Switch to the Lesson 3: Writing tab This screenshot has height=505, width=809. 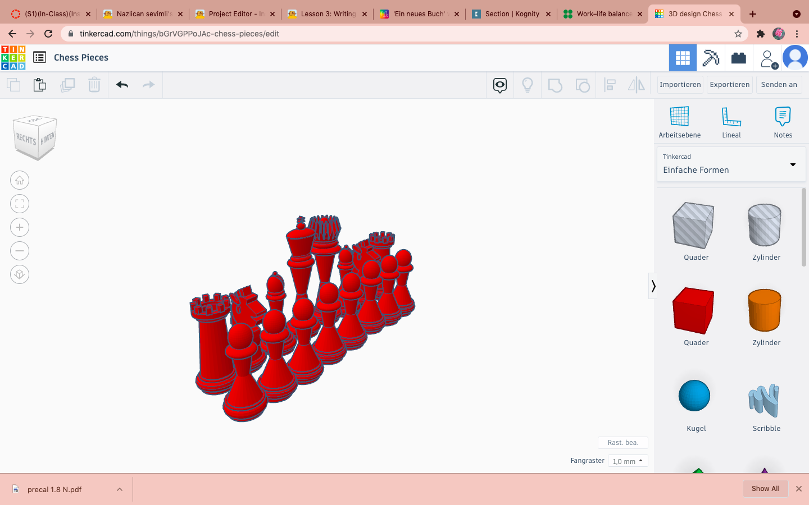[x=328, y=14]
